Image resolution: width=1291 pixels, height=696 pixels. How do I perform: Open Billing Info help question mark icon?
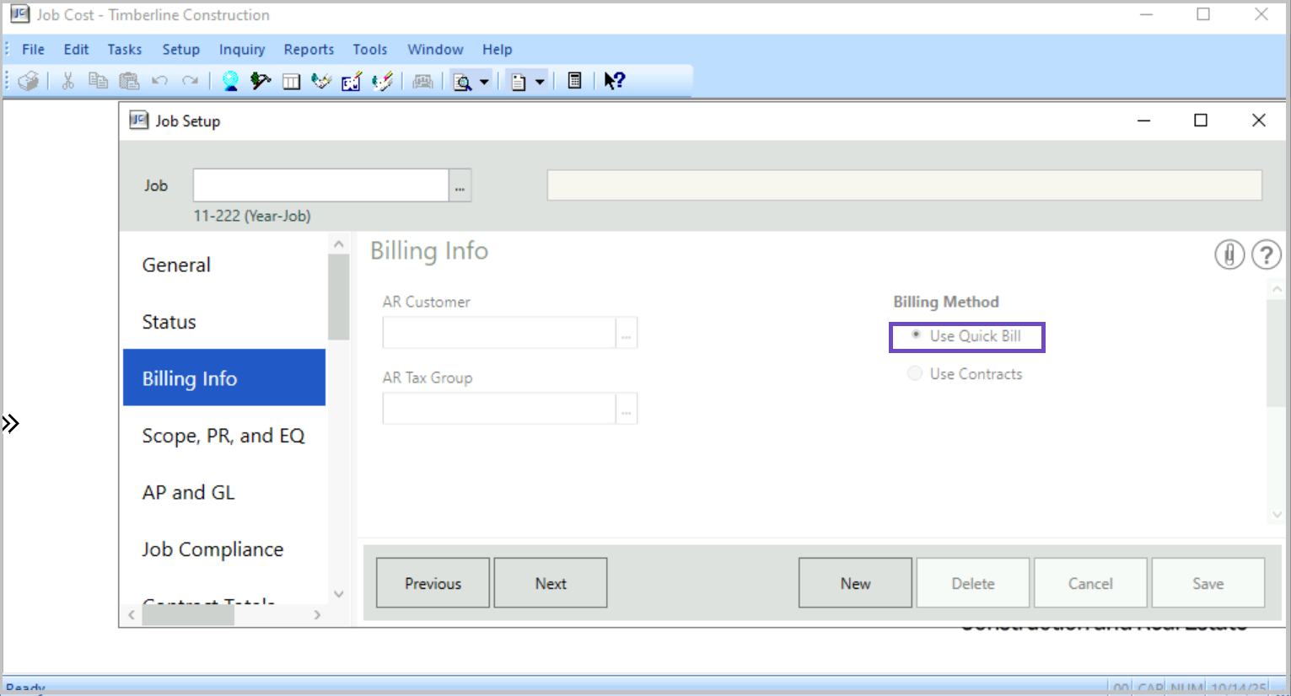click(1266, 254)
